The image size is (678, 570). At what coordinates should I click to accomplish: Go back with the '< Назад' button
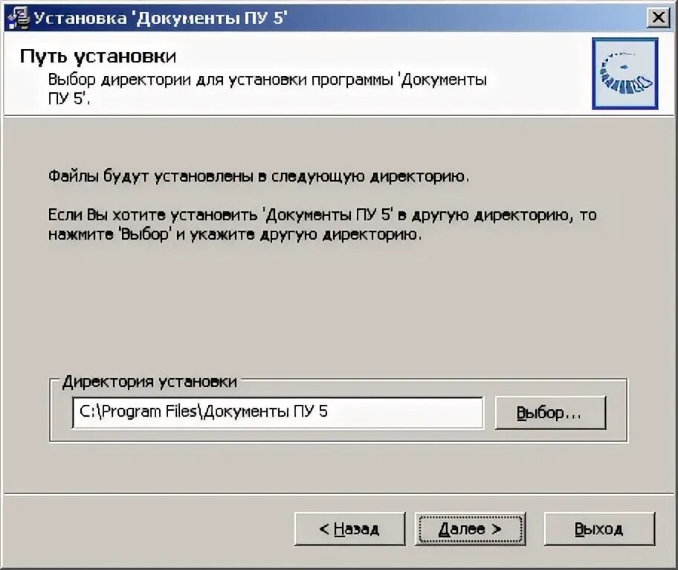(x=349, y=529)
